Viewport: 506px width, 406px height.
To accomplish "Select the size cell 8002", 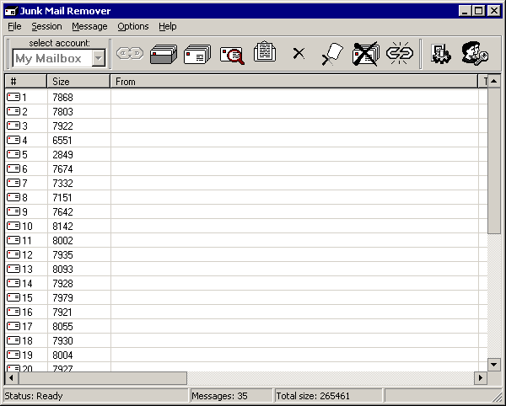I will pyautogui.click(x=62, y=240).
